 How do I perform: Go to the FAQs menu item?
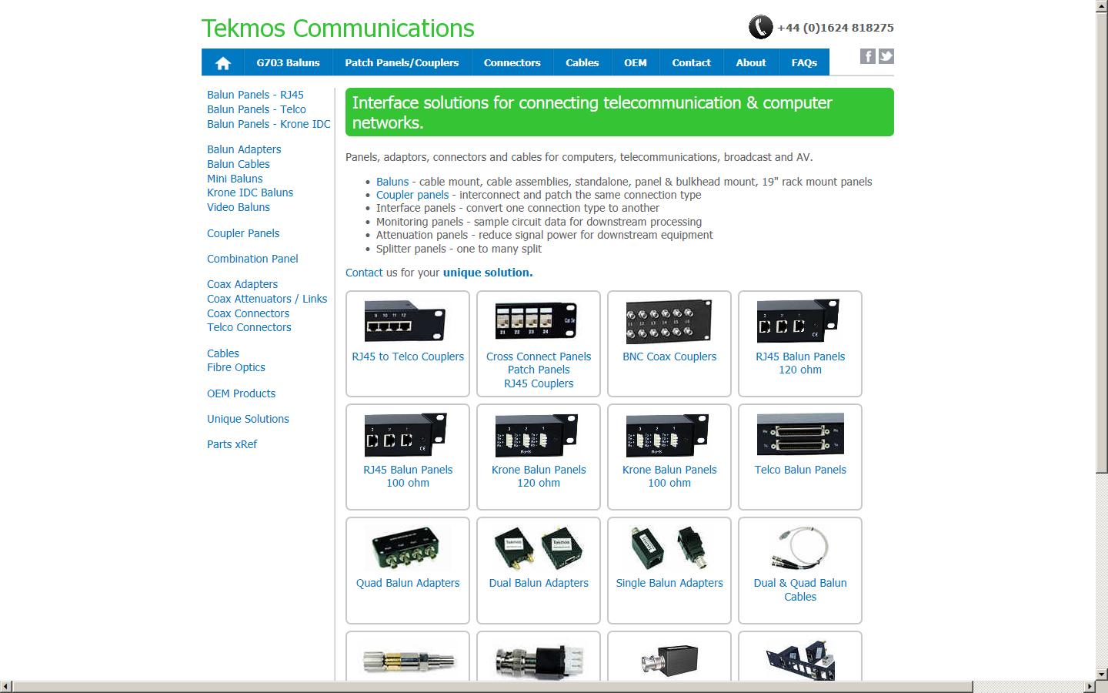(x=804, y=63)
